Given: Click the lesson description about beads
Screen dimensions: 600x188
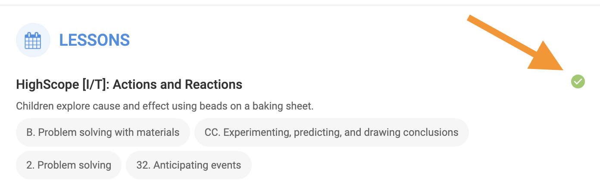Looking at the screenshot, I should pyautogui.click(x=164, y=106).
